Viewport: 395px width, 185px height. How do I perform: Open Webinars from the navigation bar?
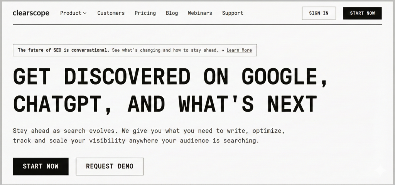point(200,13)
